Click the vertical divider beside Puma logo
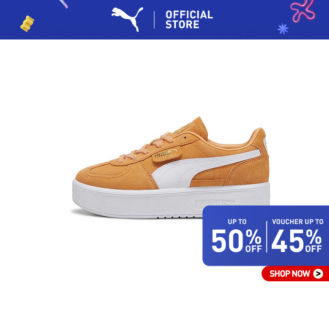 coord(154,20)
